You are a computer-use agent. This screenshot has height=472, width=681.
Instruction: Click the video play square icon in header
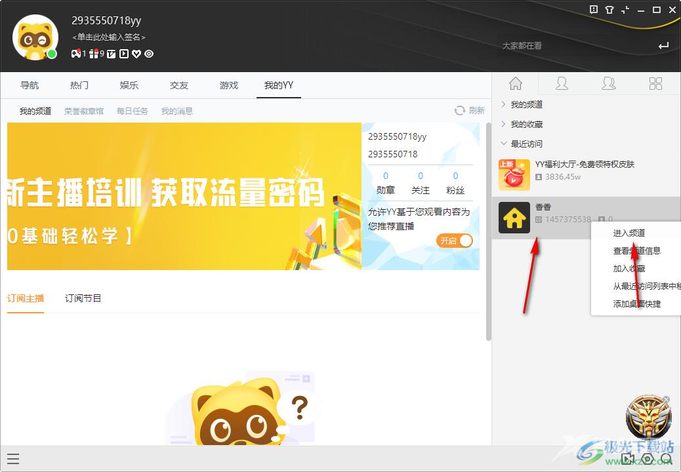[124, 54]
